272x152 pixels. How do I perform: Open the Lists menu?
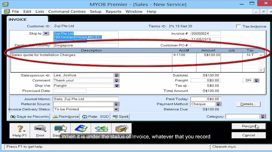coord(40,12)
